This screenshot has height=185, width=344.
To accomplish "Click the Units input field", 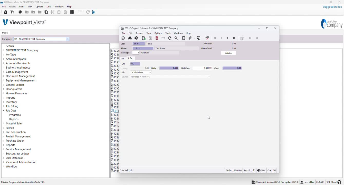I will (169, 68).
